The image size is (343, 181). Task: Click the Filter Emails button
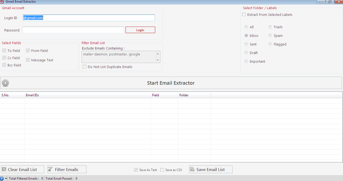point(67,170)
